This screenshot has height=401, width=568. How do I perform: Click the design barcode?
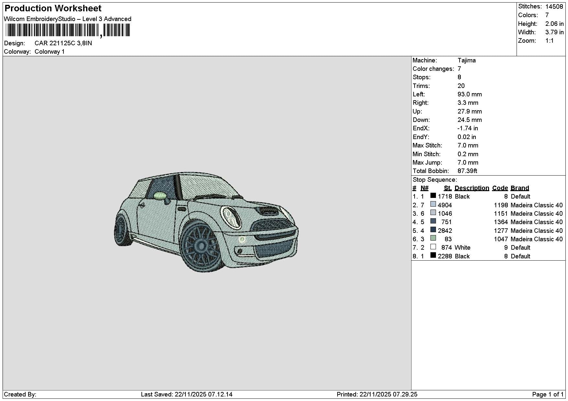click(68, 31)
